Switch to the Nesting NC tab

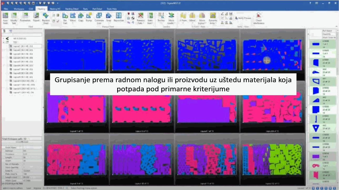(x=55, y=9)
